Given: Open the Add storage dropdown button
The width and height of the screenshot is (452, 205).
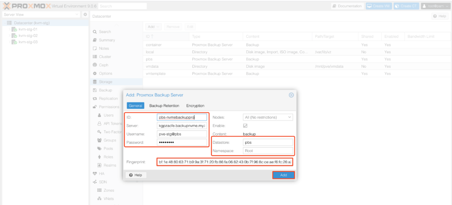Looking at the screenshot, I should tap(154, 27).
